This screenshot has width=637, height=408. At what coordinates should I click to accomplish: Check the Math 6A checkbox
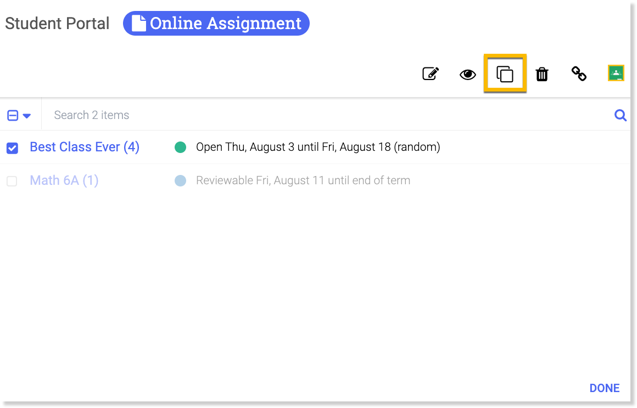coord(12,181)
